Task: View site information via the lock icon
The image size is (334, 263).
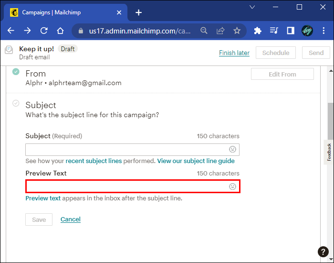Action: 81,31
